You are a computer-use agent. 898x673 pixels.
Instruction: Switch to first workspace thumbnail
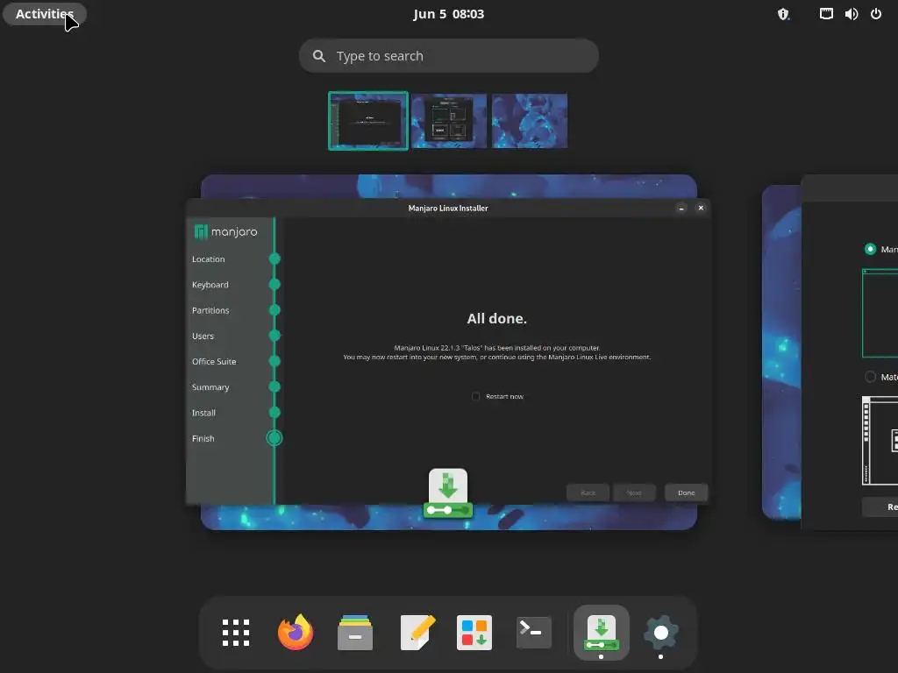[x=368, y=121]
